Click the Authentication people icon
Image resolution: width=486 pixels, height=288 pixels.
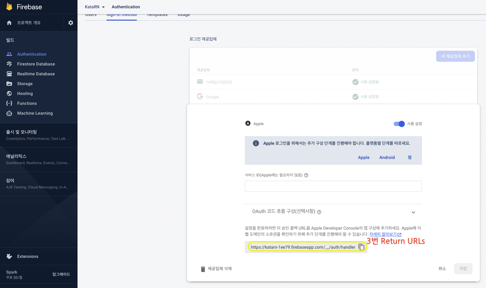coord(9,54)
